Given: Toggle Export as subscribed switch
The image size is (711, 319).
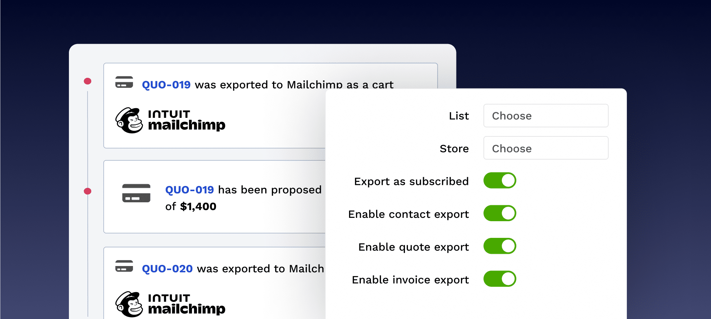Looking at the screenshot, I should pos(500,180).
